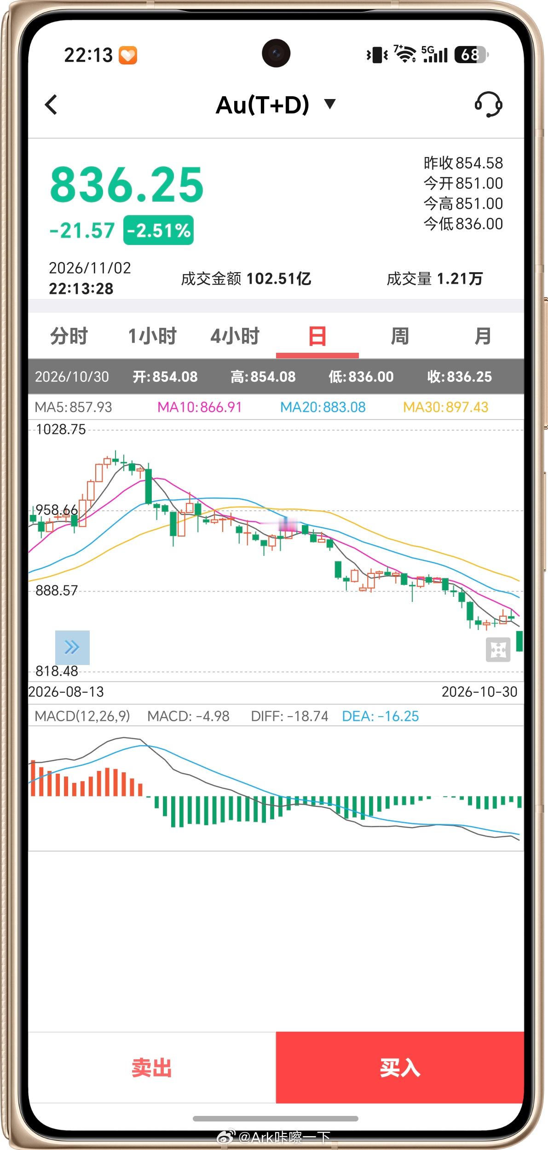The height and width of the screenshot is (1150, 548).
Task: Switch to 分时 tab
Action: 69,336
